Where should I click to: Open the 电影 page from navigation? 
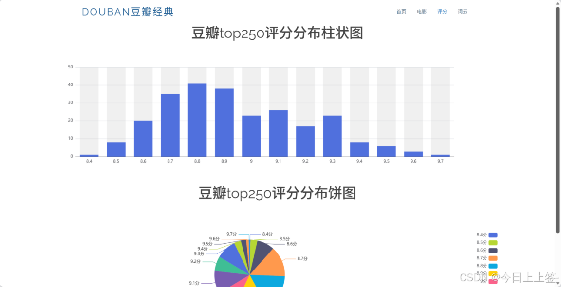(421, 12)
